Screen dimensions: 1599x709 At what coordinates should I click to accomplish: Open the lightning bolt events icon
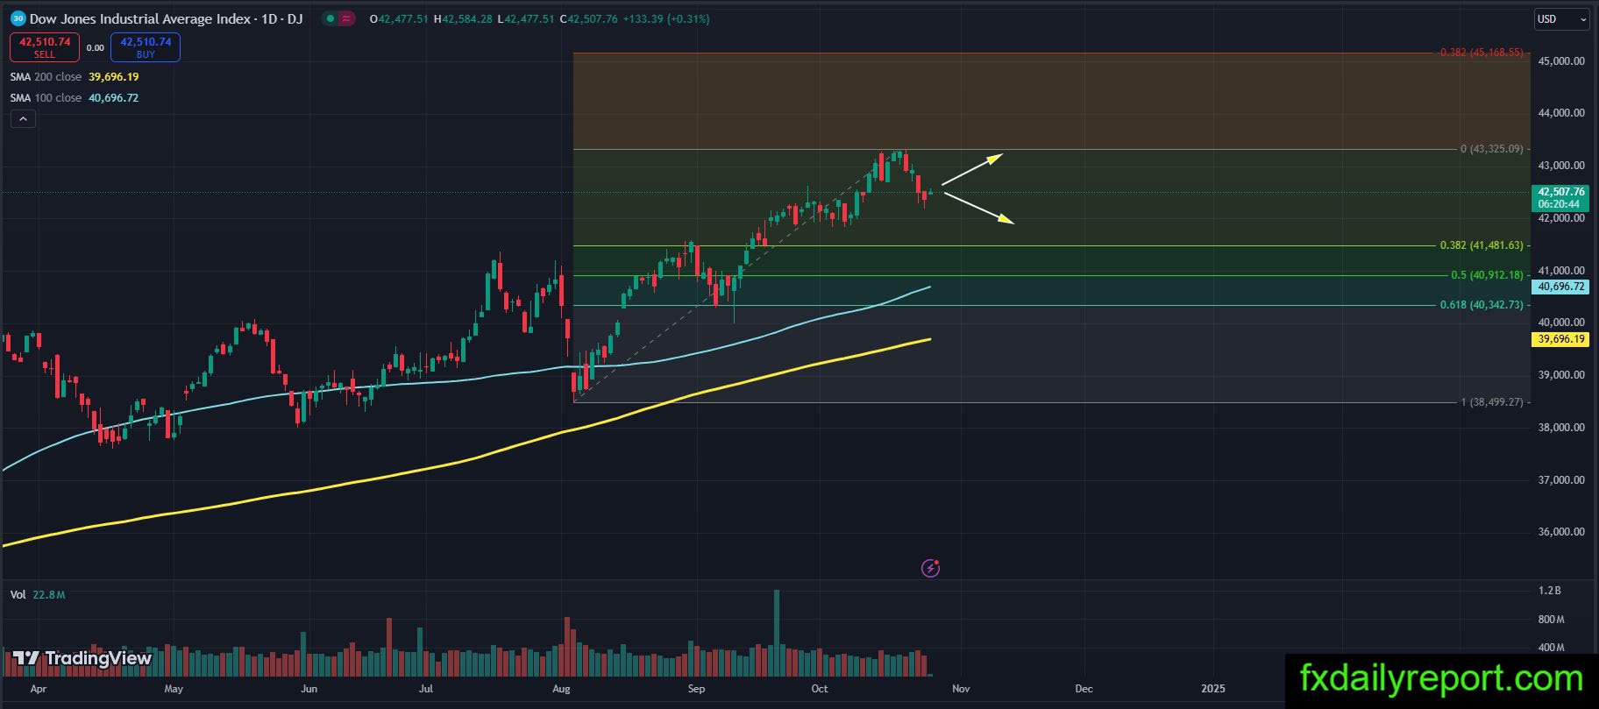[x=930, y=569]
